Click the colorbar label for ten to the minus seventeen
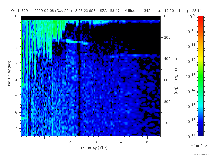 coord(190,136)
